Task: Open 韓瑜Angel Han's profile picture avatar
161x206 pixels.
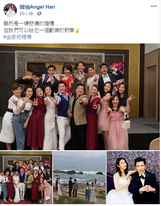Action: pyautogui.click(x=10, y=10)
